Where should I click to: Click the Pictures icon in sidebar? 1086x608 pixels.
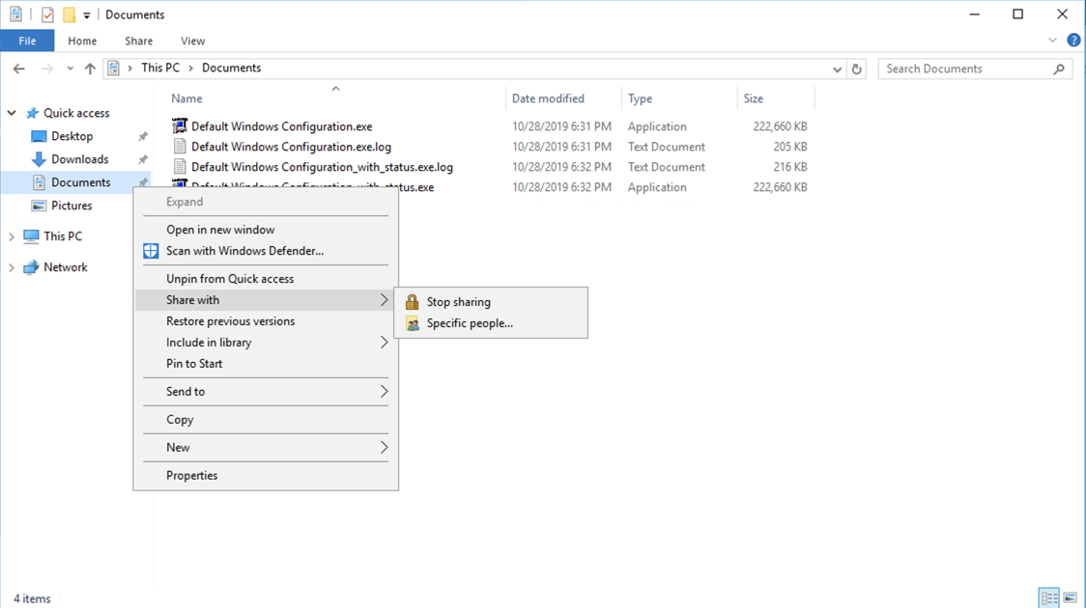click(x=39, y=206)
